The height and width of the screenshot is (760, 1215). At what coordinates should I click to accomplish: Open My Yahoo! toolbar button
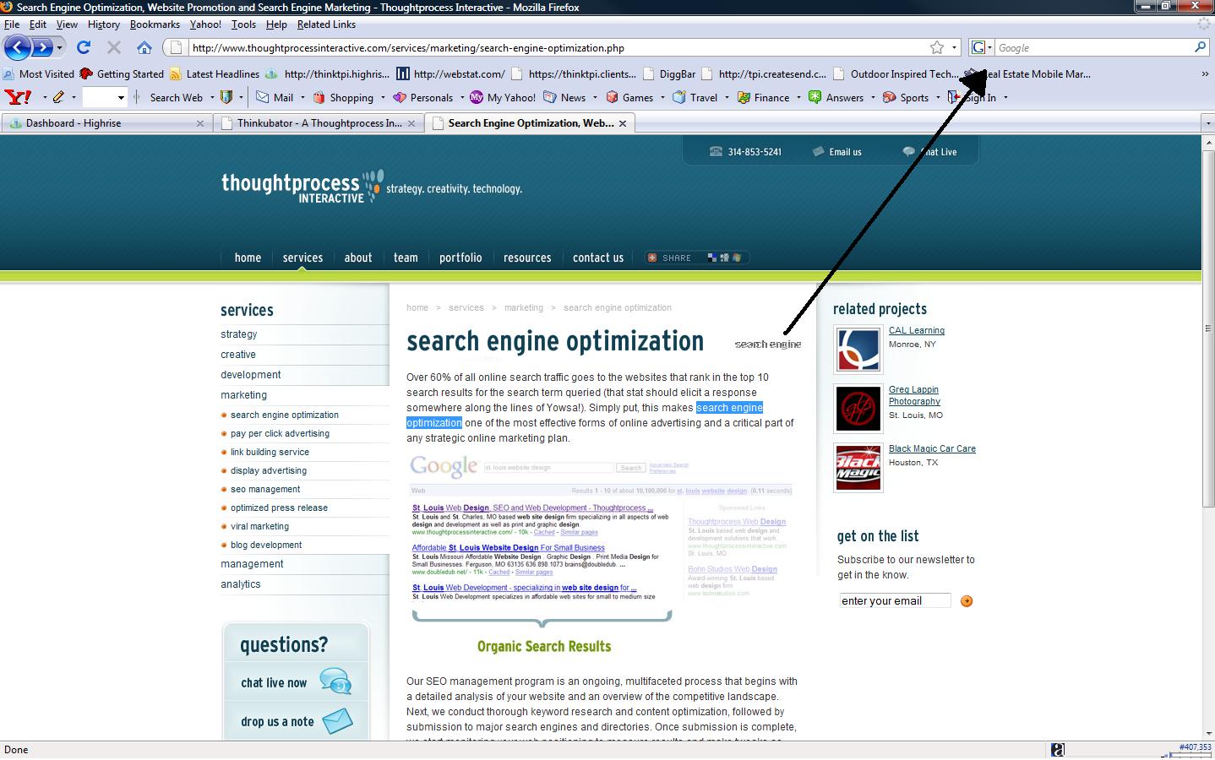click(x=504, y=97)
